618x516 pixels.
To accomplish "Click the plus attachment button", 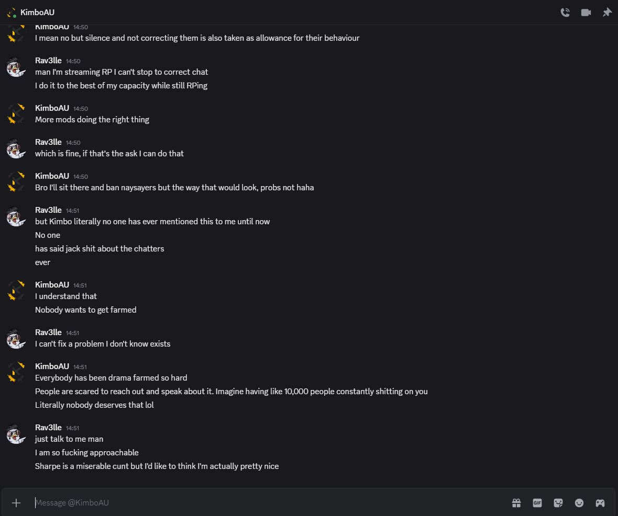I will point(16,503).
